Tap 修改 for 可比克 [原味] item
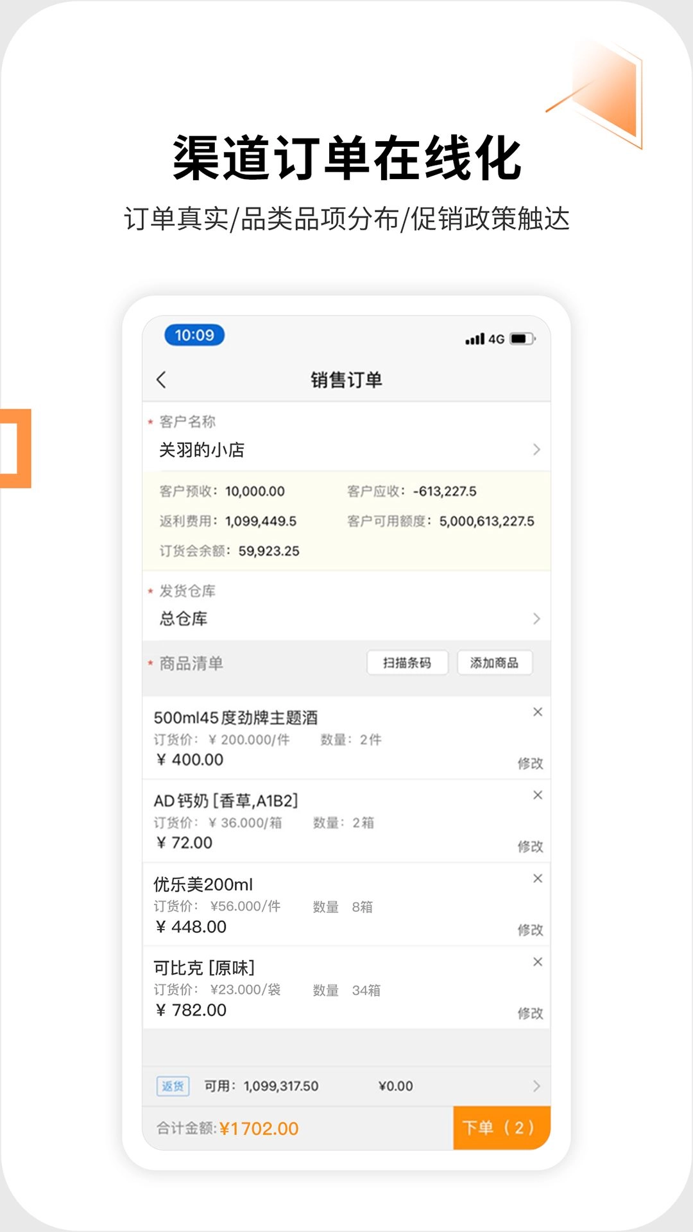 [530, 1013]
